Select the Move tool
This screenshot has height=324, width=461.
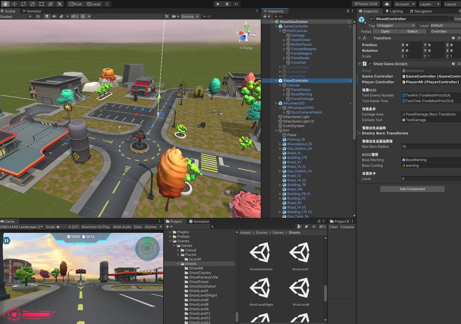[14, 4]
